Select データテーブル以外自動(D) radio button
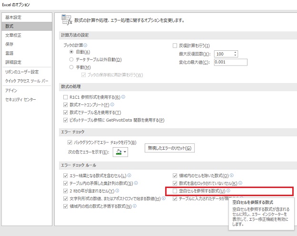The height and width of the screenshot is (236, 297). [71, 59]
